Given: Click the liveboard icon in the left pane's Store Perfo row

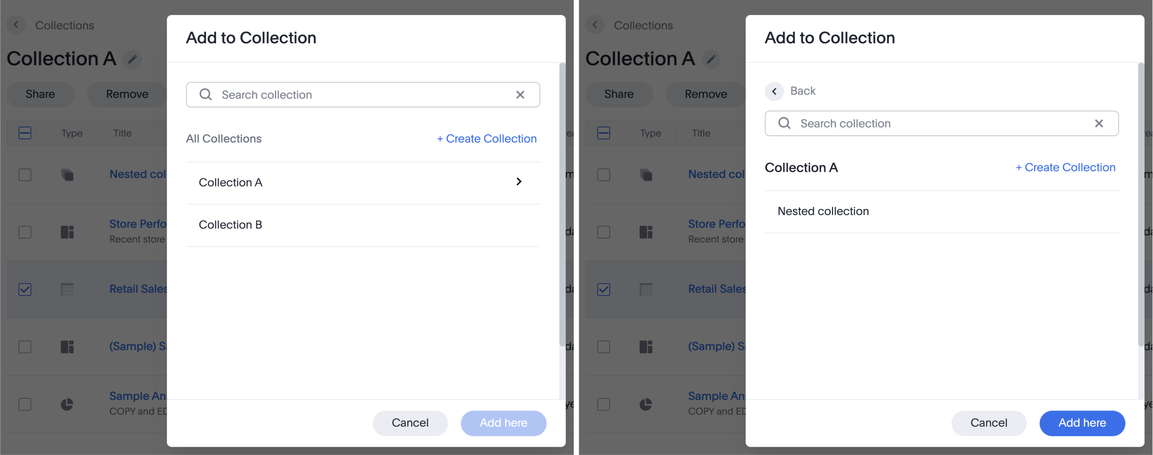Looking at the screenshot, I should (67, 232).
